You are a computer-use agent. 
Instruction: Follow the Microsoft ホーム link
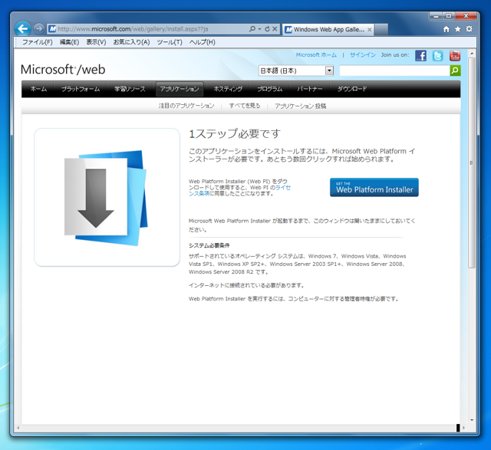pyautogui.click(x=316, y=54)
